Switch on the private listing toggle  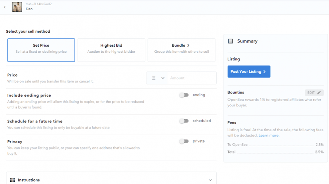[x=184, y=141]
